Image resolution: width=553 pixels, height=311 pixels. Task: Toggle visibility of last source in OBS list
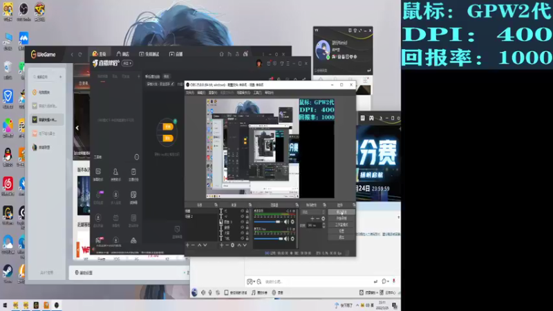(x=243, y=238)
